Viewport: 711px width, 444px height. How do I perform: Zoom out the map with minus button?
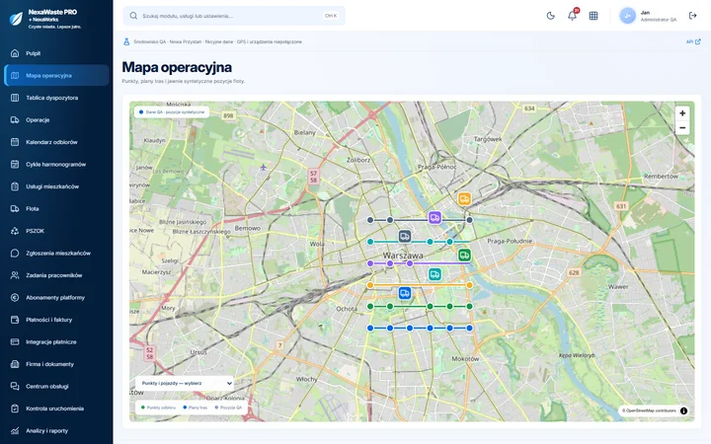coord(682,127)
